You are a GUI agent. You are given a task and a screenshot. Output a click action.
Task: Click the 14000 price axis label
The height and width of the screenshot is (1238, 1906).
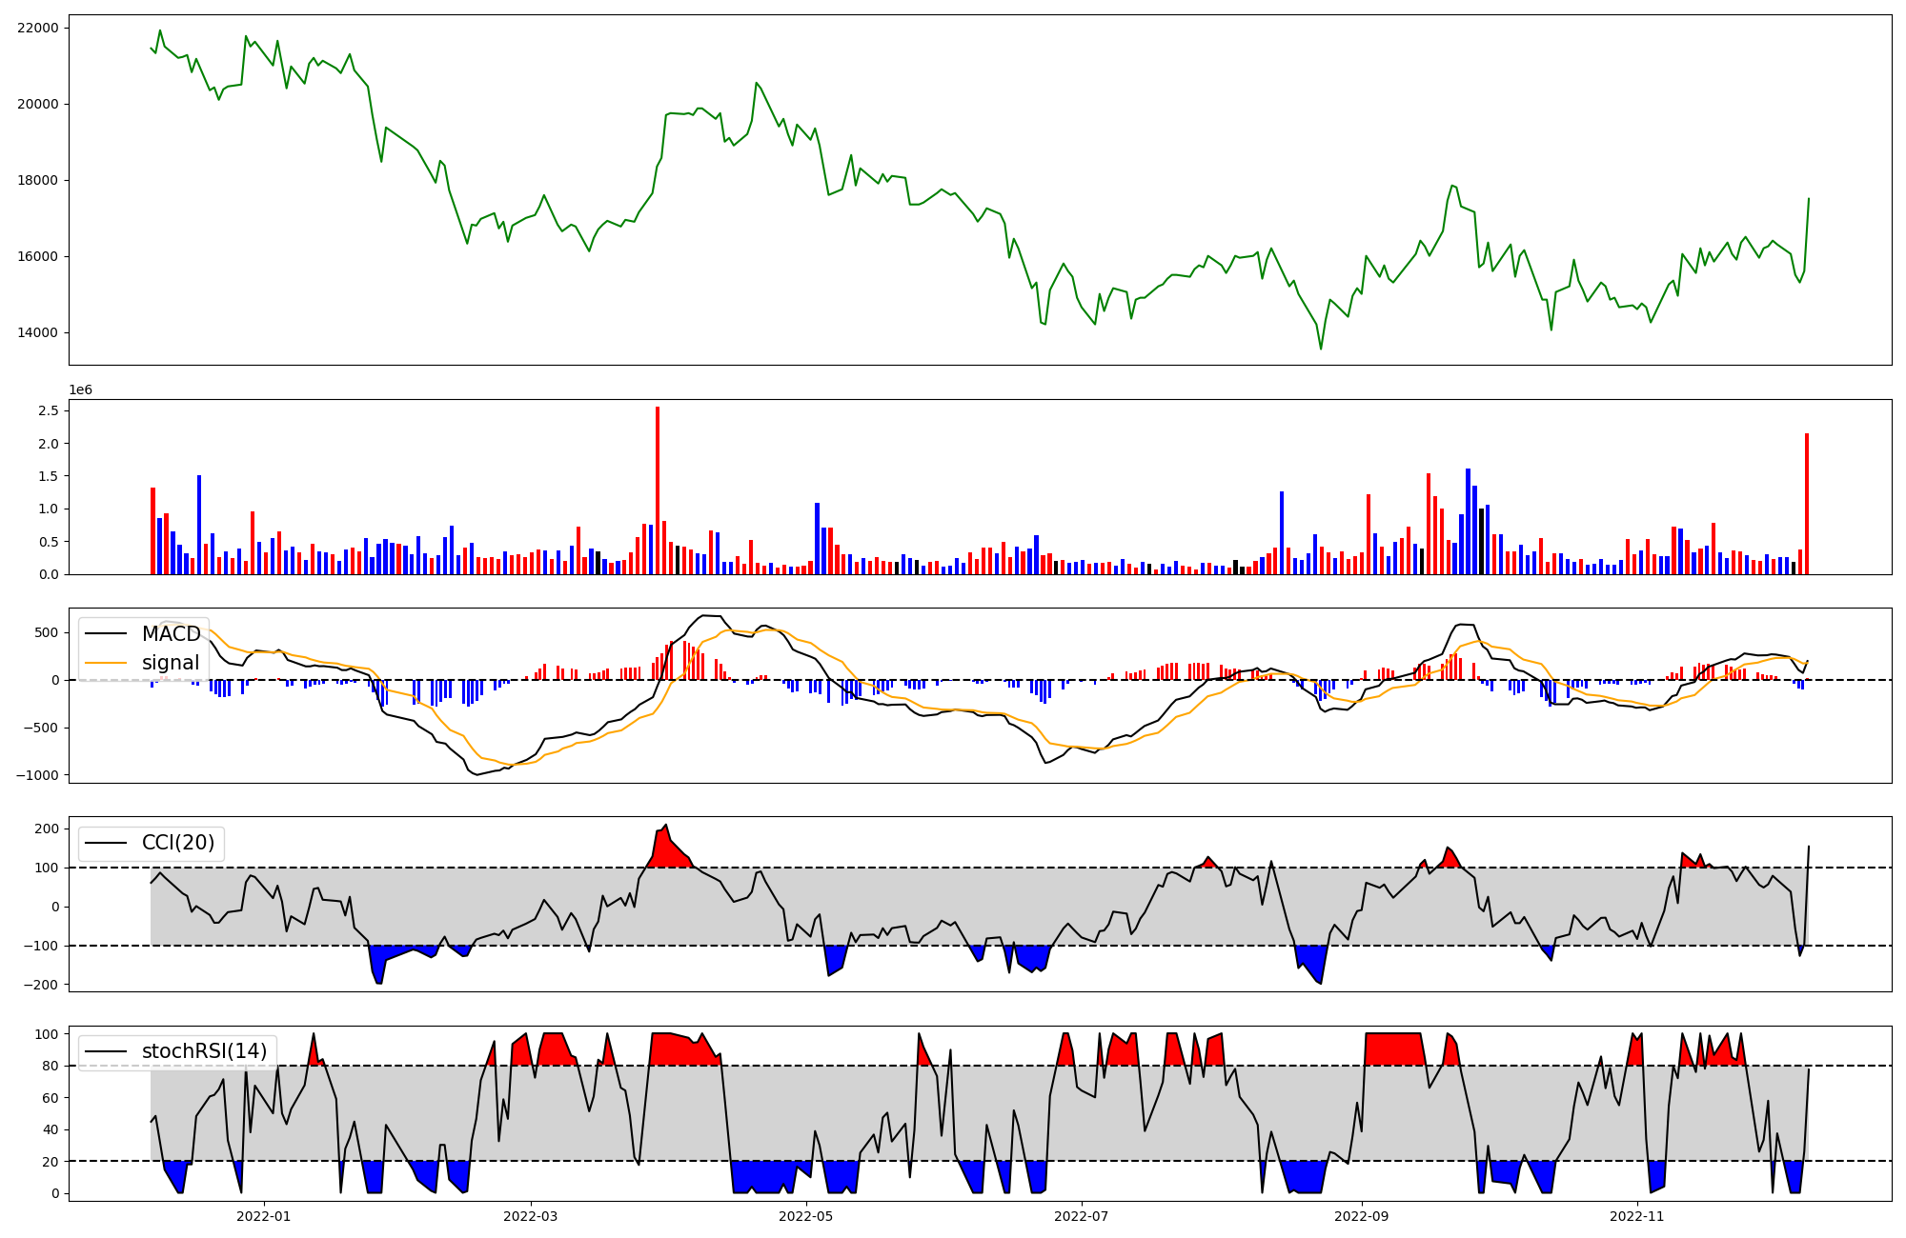tap(38, 332)
